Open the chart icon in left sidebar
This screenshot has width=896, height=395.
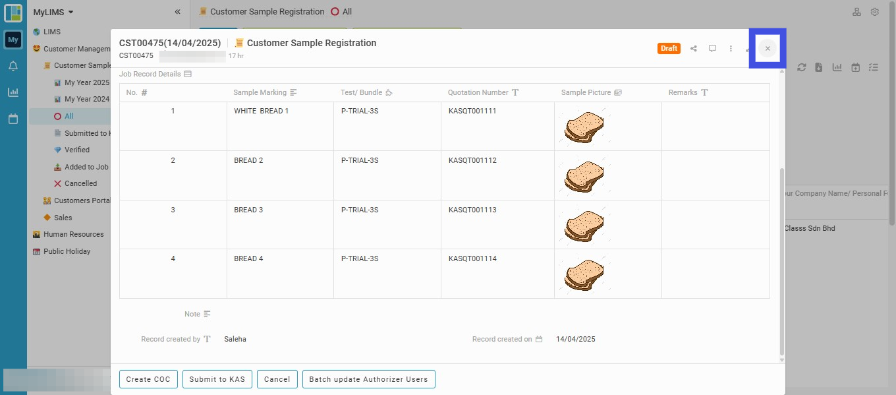13,92
